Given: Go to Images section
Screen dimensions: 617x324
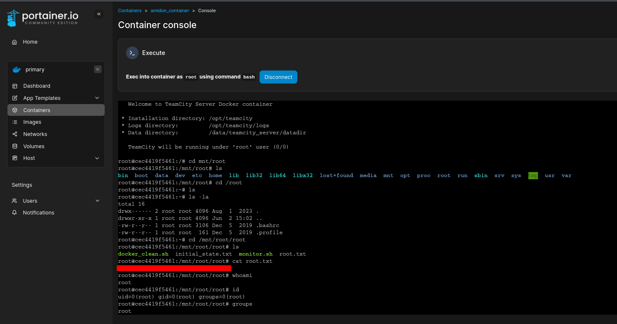Looking at the screenshot, I should 56,122.
